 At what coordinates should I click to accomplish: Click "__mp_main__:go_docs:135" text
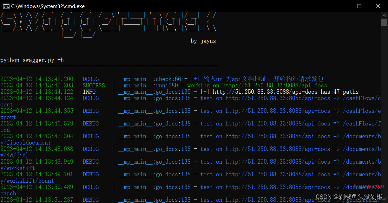pos(154,92)
